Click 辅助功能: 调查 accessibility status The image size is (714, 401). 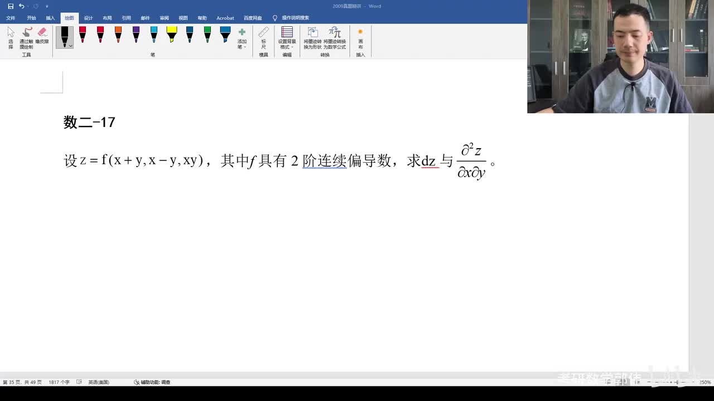152,382
